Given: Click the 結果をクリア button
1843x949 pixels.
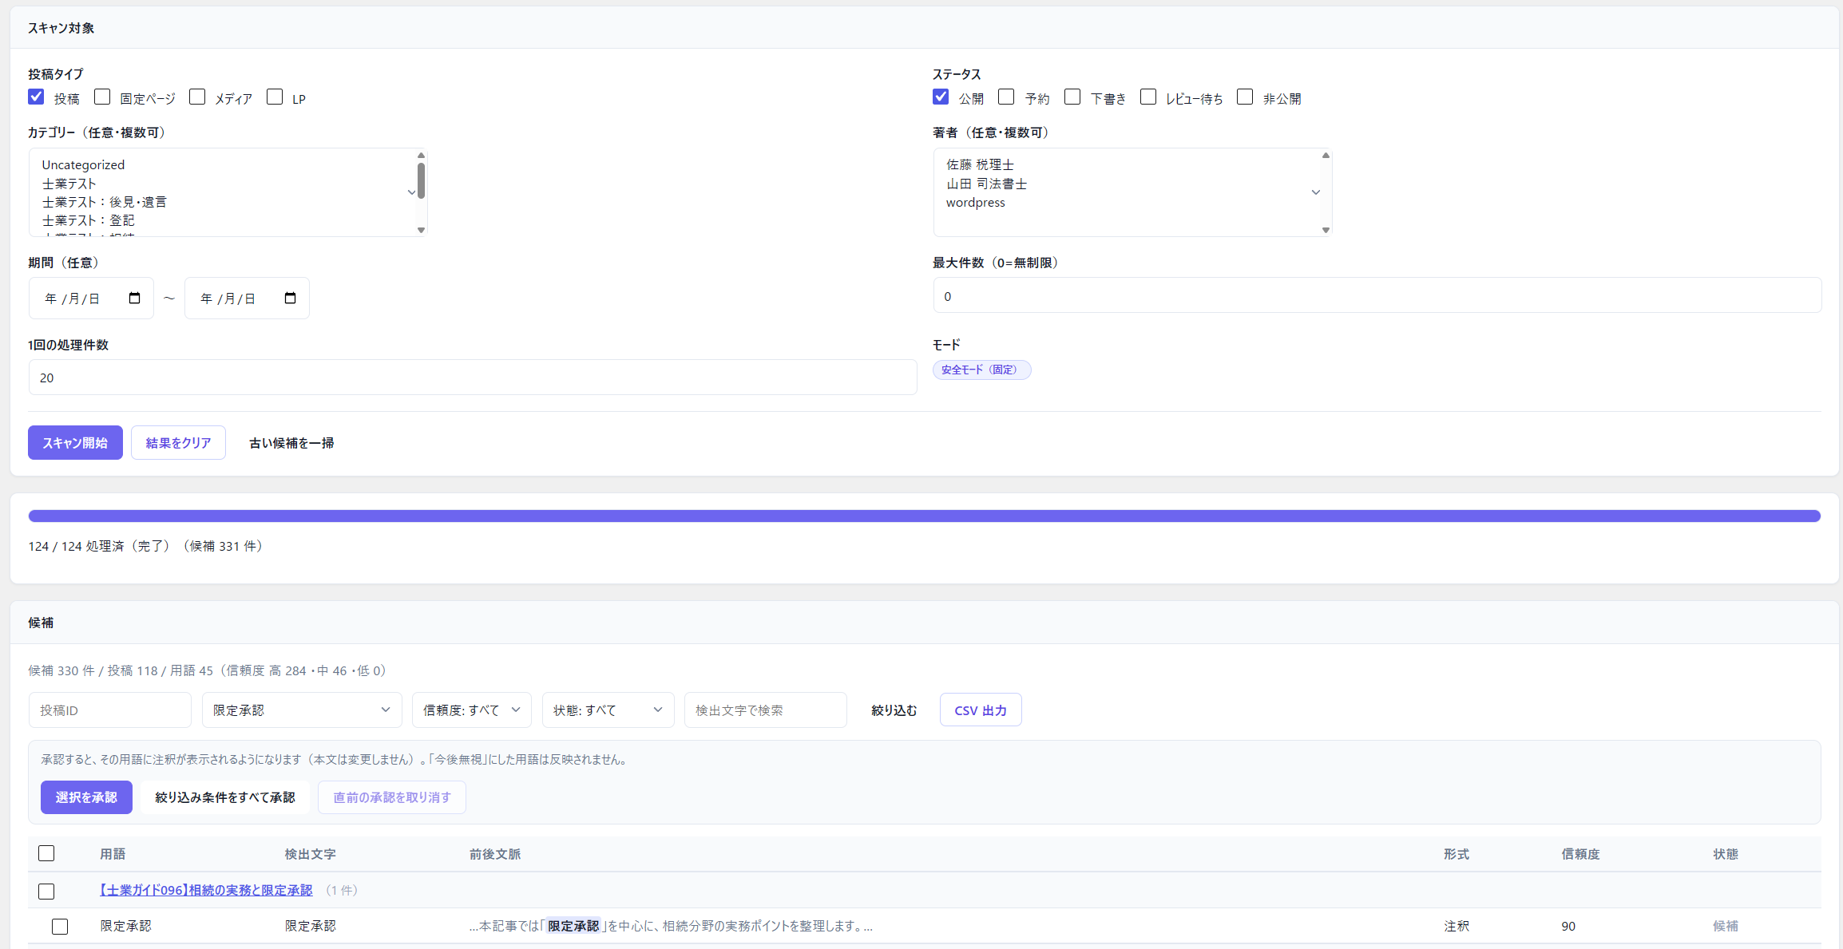Looking at the screenshot, I should tap(178, 443).
